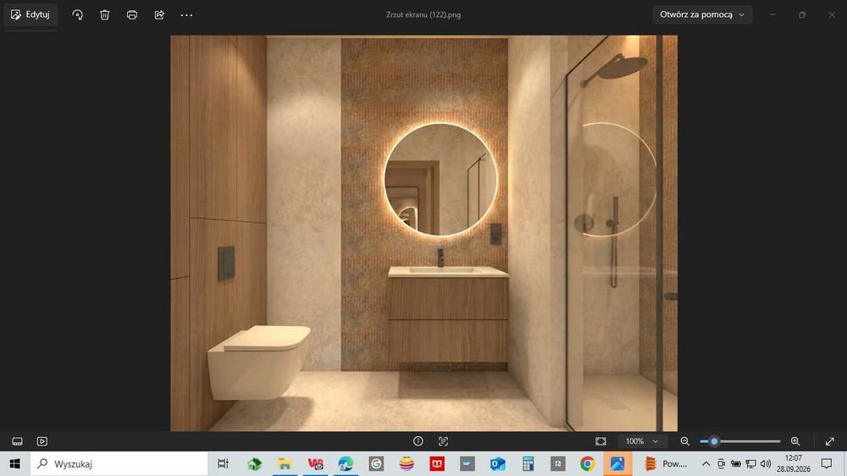The height and width of the screenshot is (476, 847).
Task: Rotate the image with the rotate icon
Action: 77,15
